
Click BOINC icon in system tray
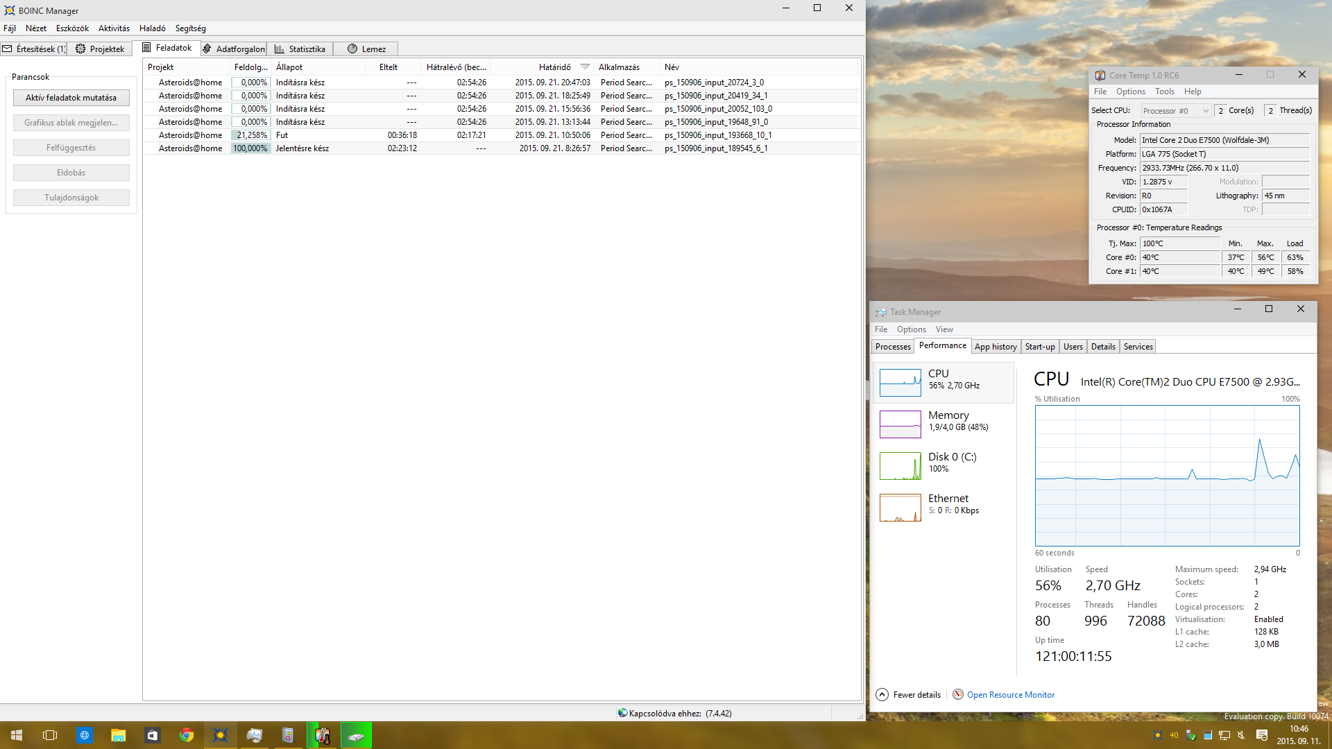pyautogui.click(x=1157, y=735)
